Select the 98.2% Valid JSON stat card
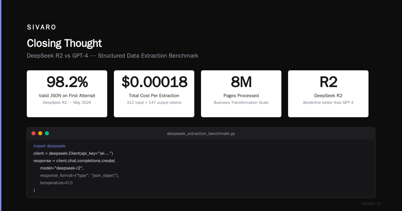 [67, 94]
